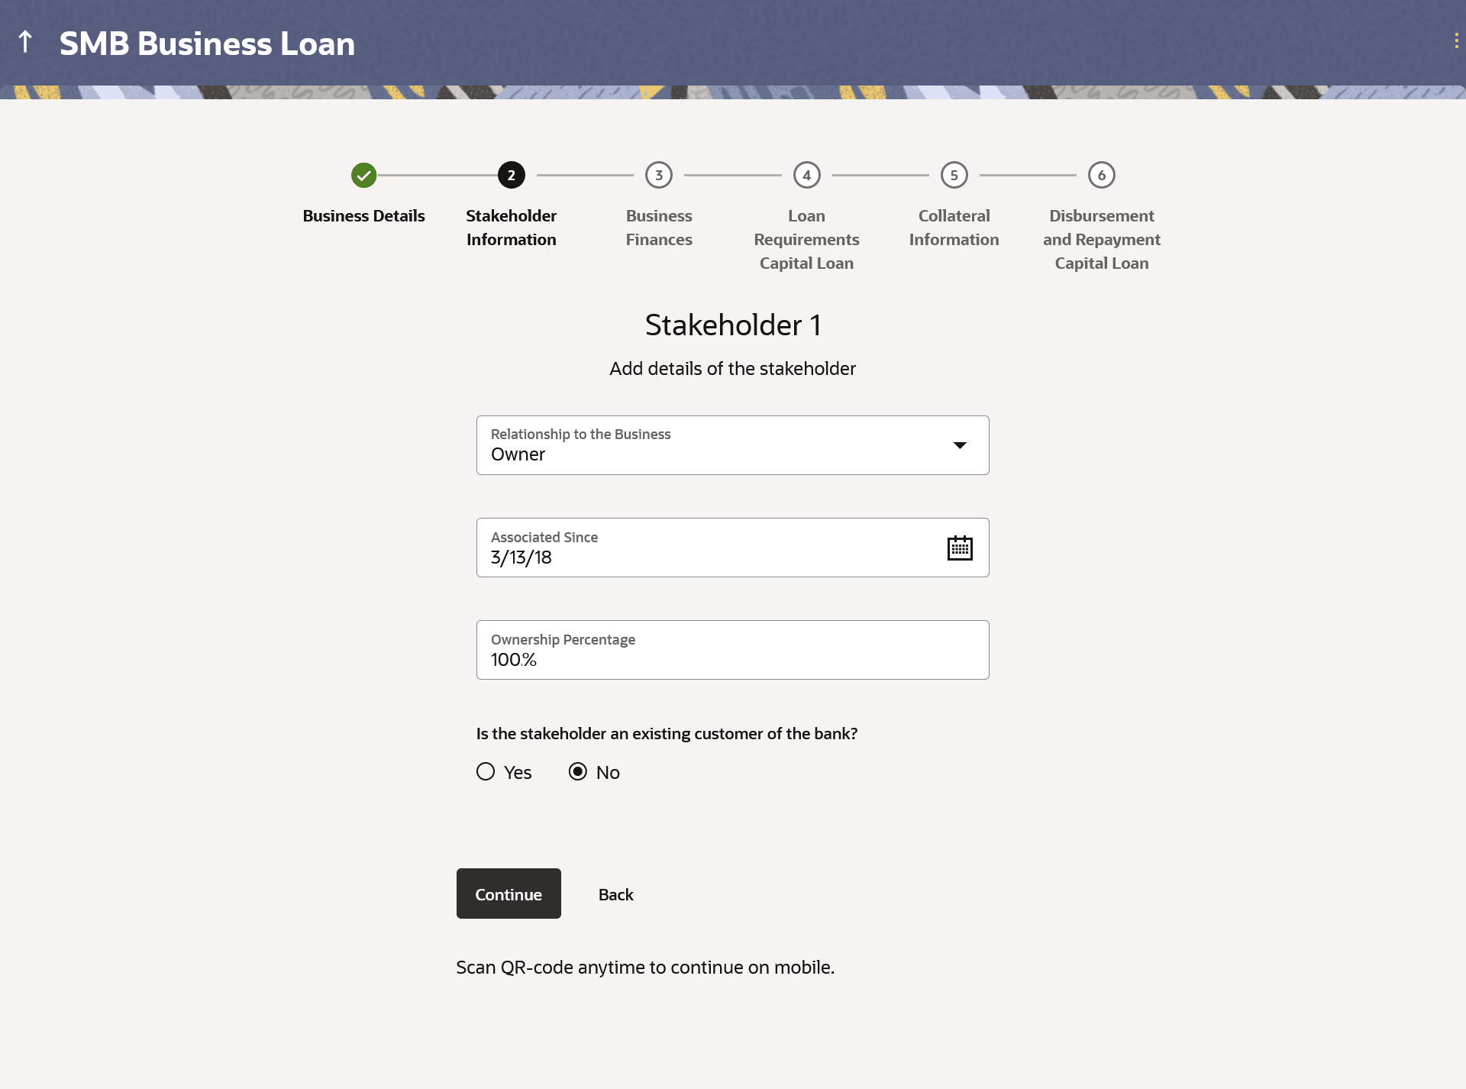Image resolution: width=1466 pixels, height=1089 pixels.
Task: Select No for existing bank customer
Action: pos(578,772)
